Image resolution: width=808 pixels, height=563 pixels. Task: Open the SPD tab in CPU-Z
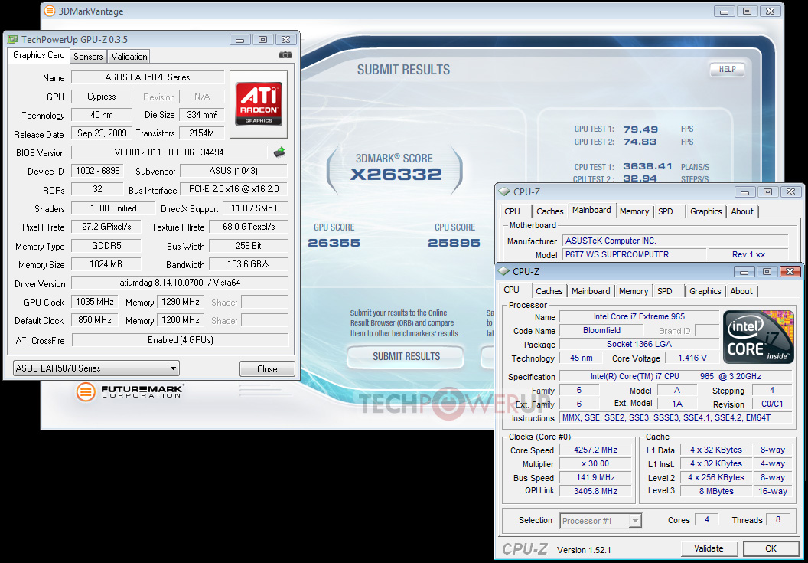click(666, 291)
